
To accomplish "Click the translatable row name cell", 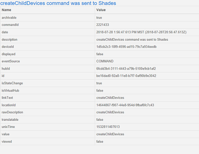I will (x=11, y=120).
